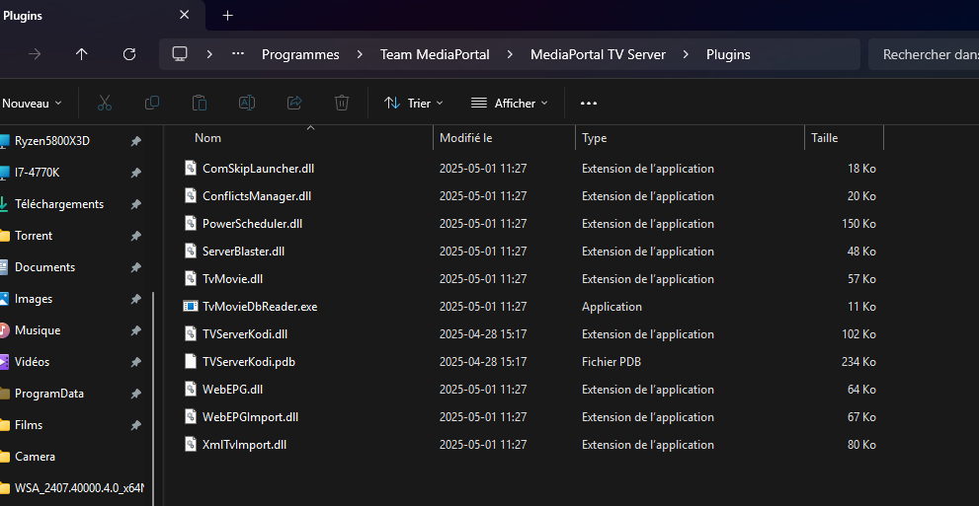Refresh the current folder view
Screen dimensions: 979x506
(x=129, y=54)
